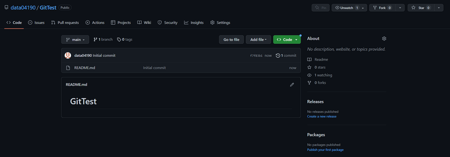Viewport: 450px width, 157px height.
Task: Open the main branch selector dropdown
Action: (75, 40)
